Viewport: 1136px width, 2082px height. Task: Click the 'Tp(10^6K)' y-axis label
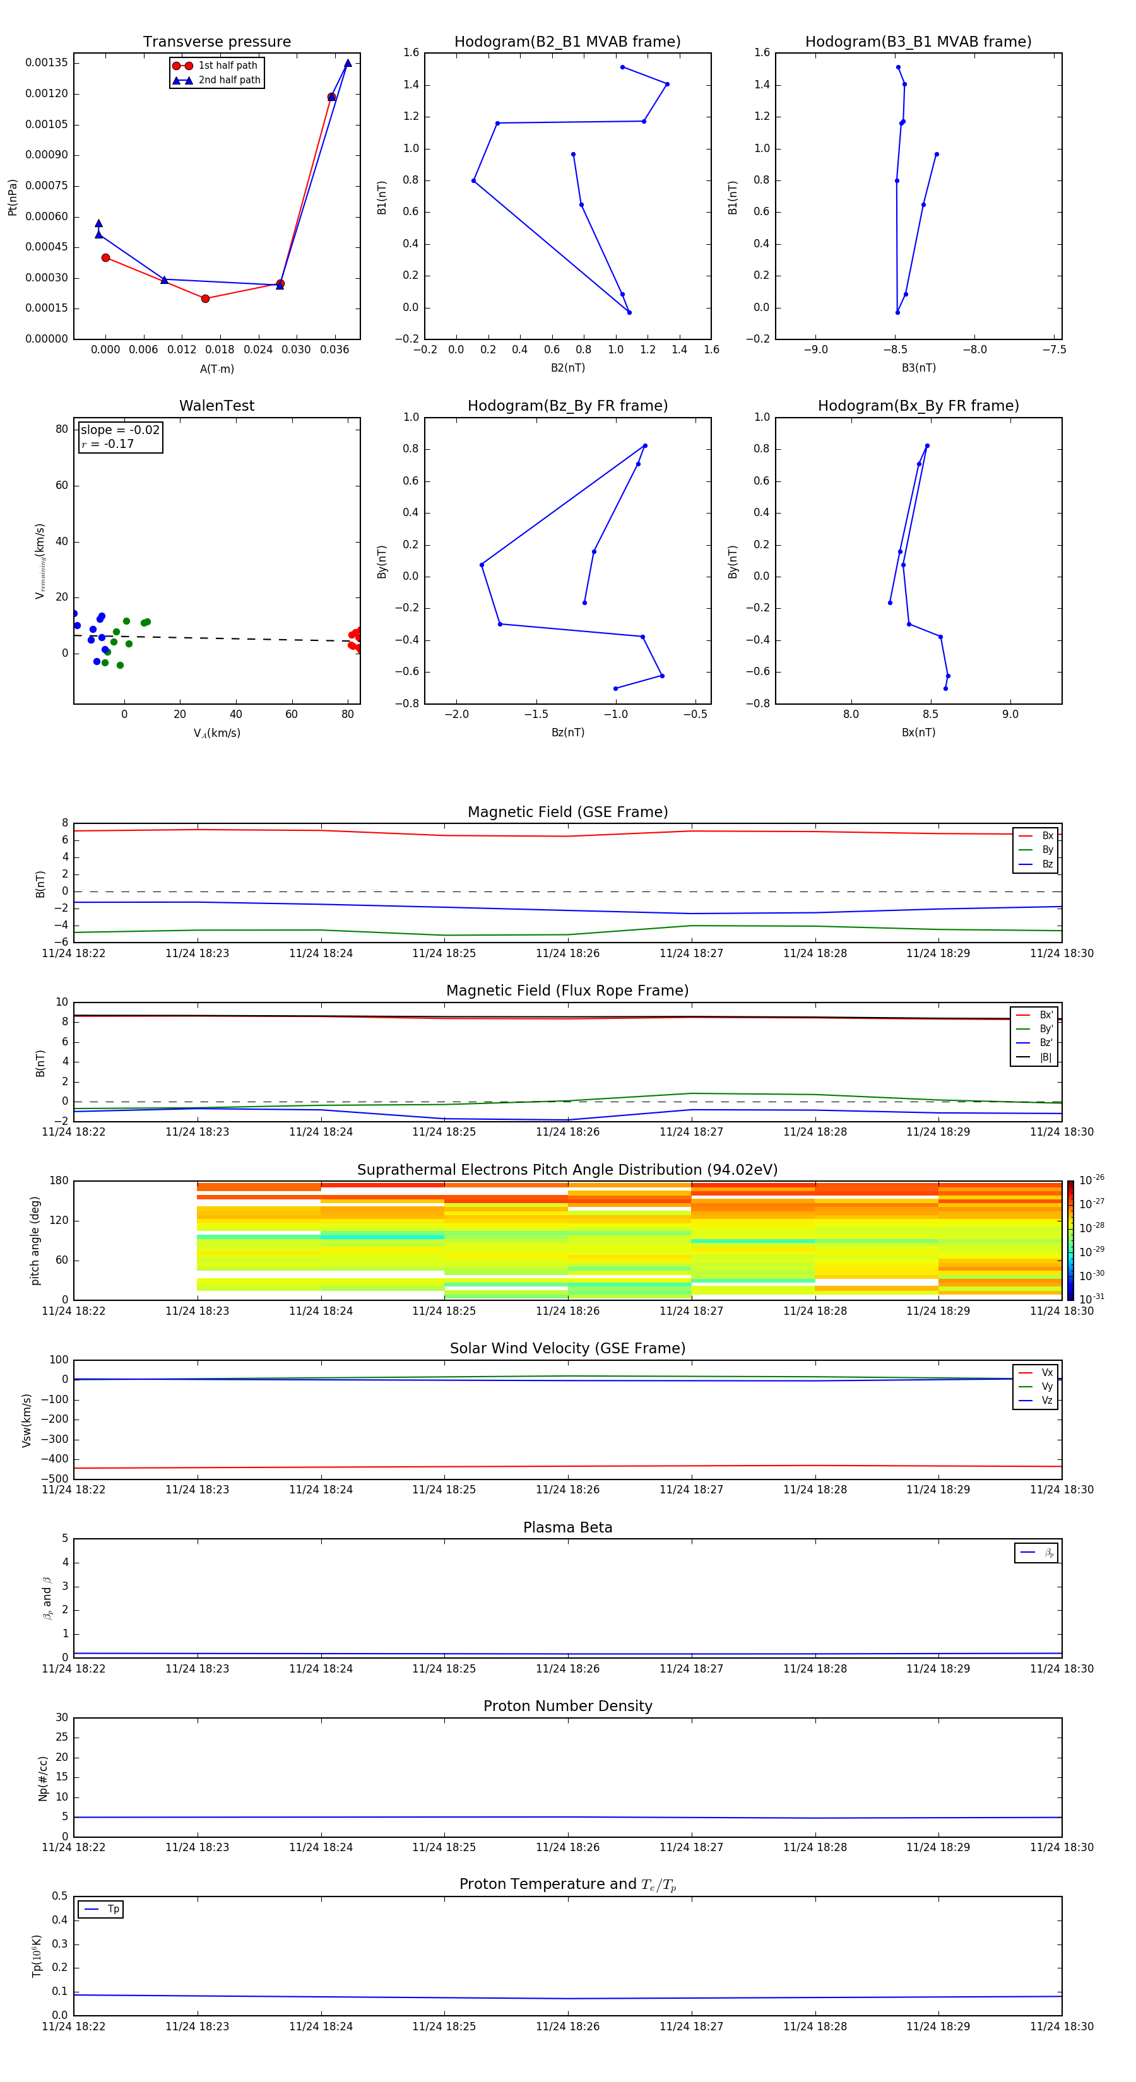point(37,1956)
